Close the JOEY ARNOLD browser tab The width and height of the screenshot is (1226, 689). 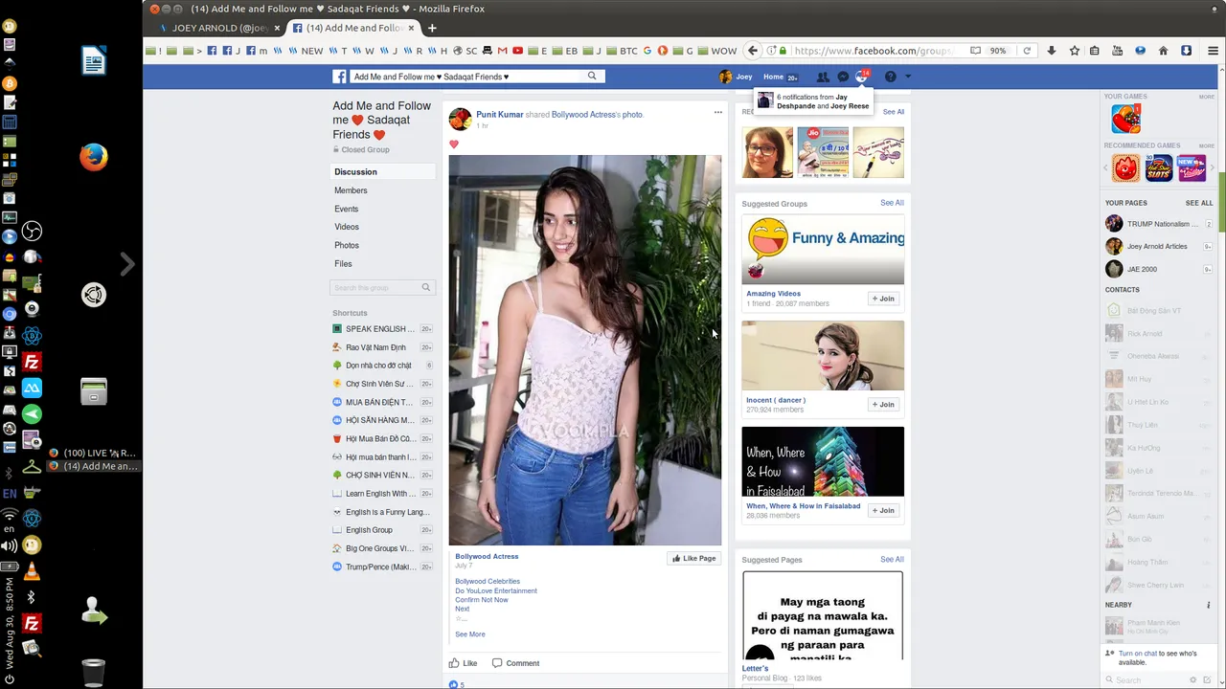(278, 28)
